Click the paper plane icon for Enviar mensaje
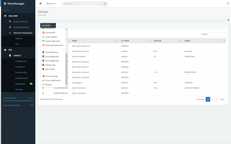The height and width of the screenshot is (144, 231). 43,76
